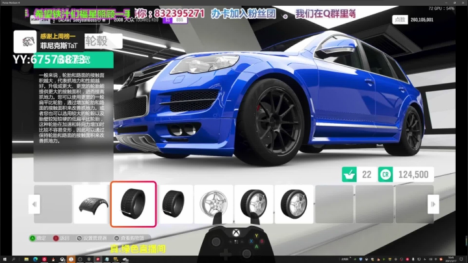Click the taskbar clock and date
468x263 pixels.
(451, 259)
